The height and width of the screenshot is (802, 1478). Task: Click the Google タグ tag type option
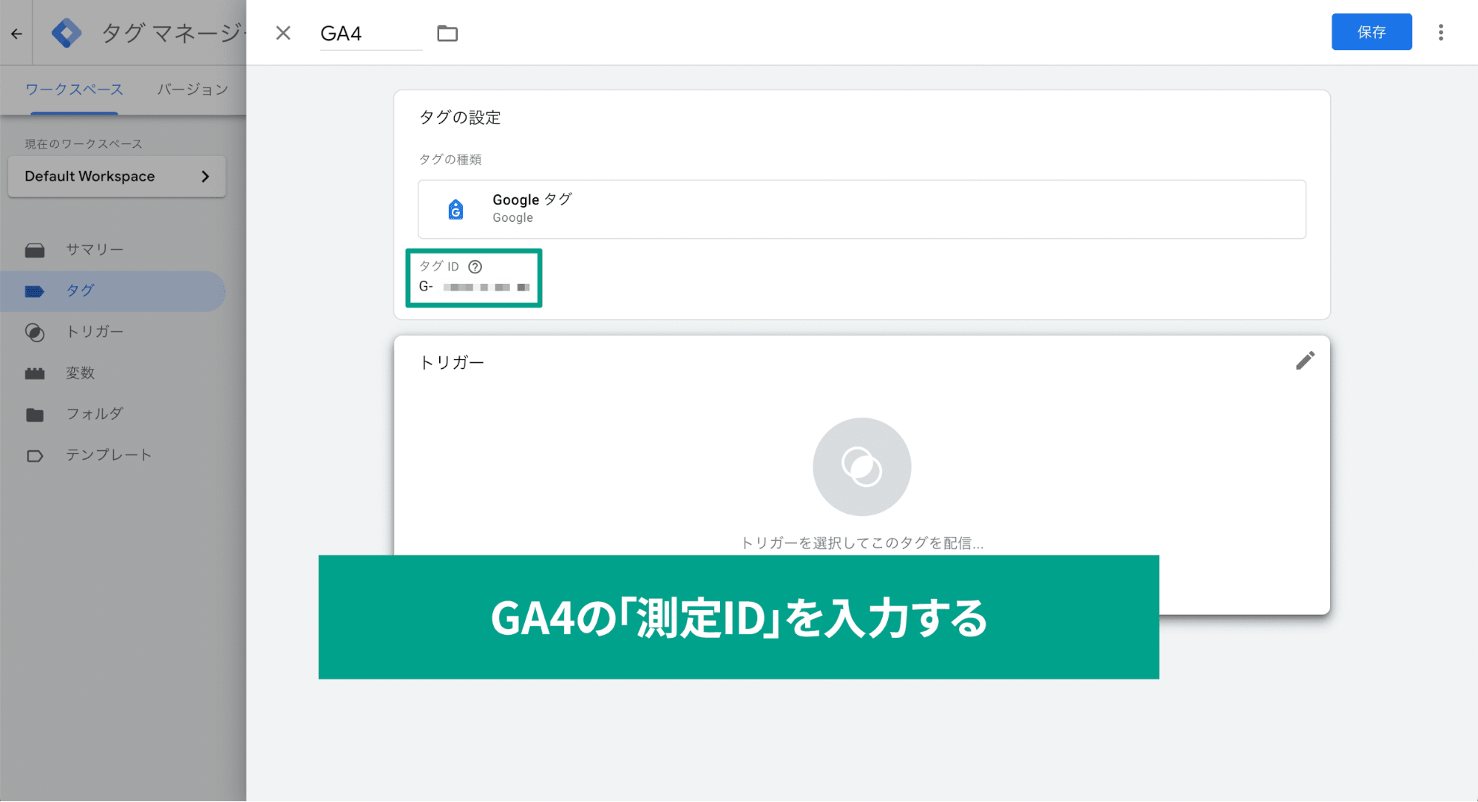(861, 208)
